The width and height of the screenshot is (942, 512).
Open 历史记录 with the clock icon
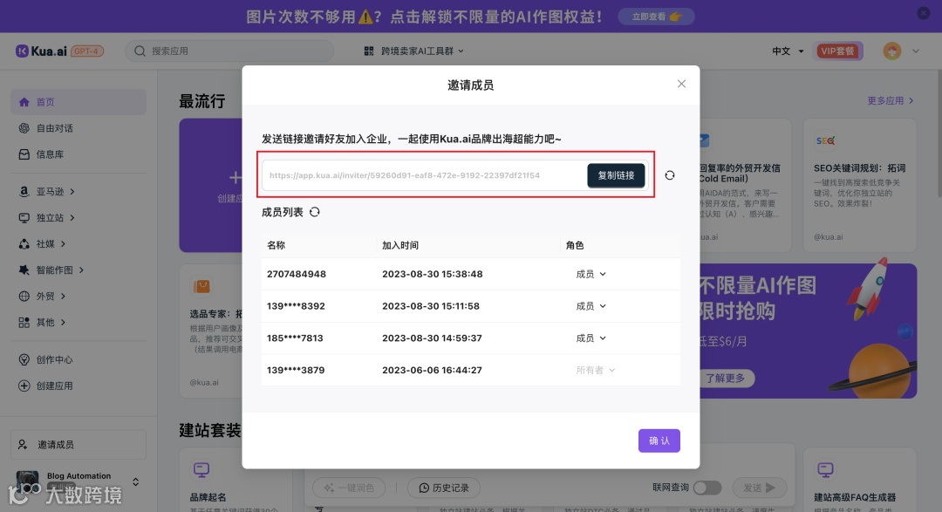[x=423, y=488]
